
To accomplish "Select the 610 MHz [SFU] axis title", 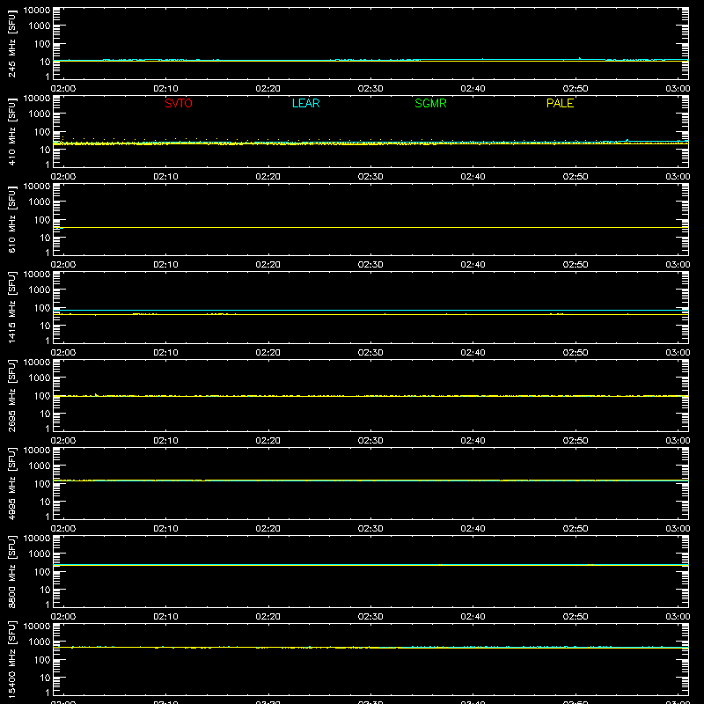I will [x=11, y=219].
